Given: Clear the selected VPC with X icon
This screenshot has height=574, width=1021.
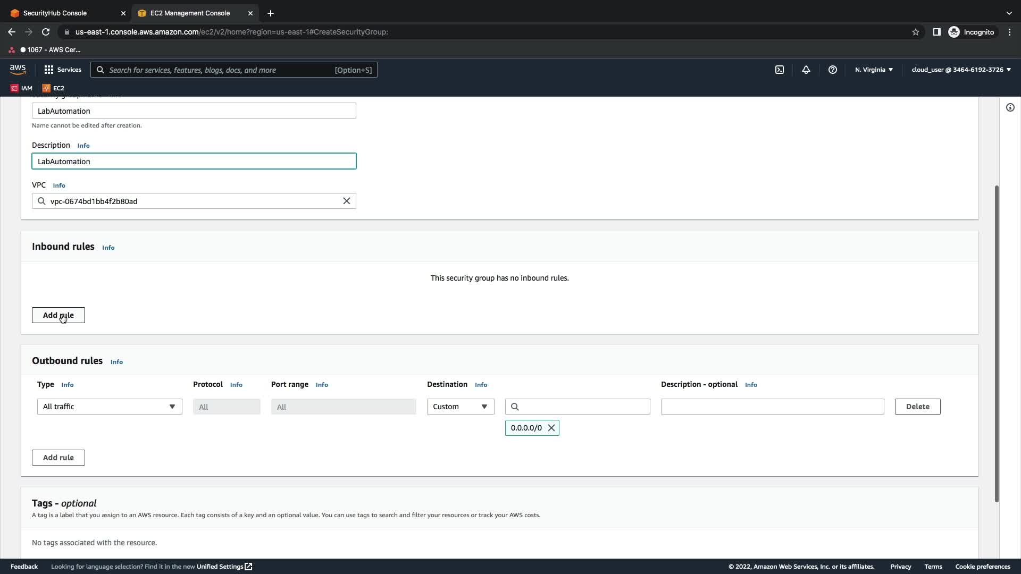Looking at the screenshot, I should point(346,201).
